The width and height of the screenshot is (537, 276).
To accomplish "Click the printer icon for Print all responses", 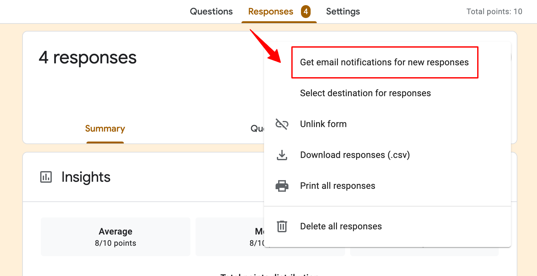I will pos(282,186).
